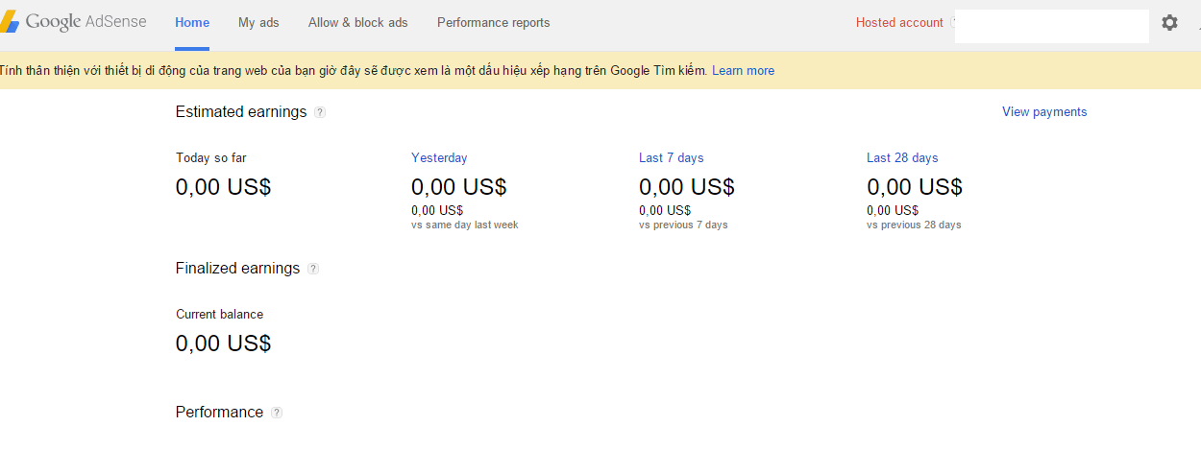The height and width of the screenshot is (450, 1201).
Task: Open the Yesterday earnings report link
Action: (439, 158)
